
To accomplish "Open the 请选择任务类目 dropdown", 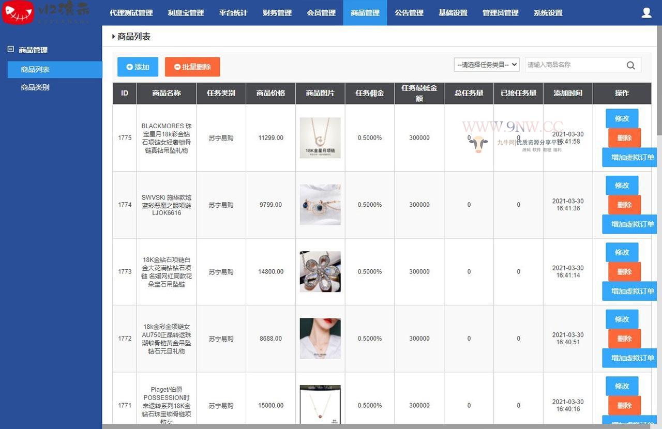I will tap(487, 65).
